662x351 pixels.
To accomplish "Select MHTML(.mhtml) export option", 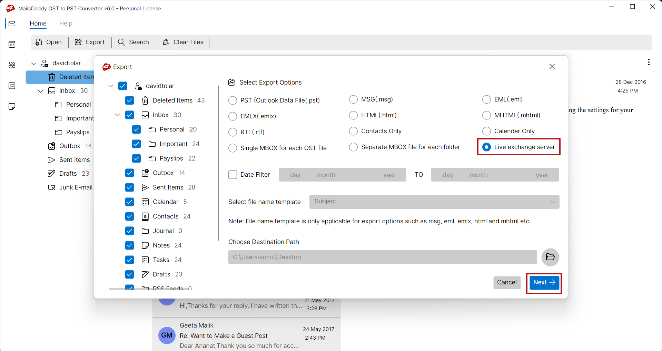I will (x=486, y=115).
